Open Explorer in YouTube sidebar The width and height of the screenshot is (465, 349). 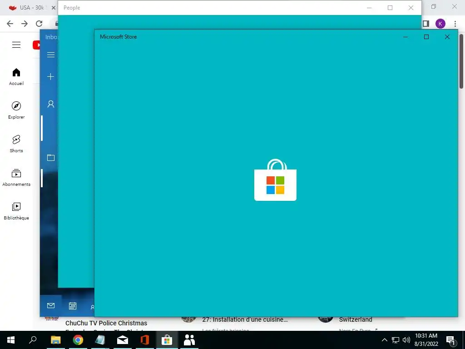[16, 110]
